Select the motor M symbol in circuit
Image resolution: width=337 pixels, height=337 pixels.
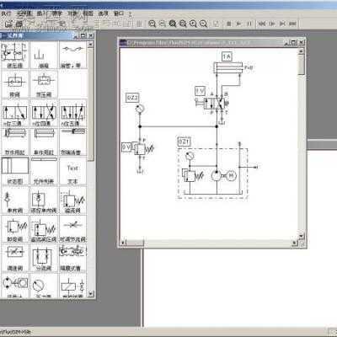231,176
